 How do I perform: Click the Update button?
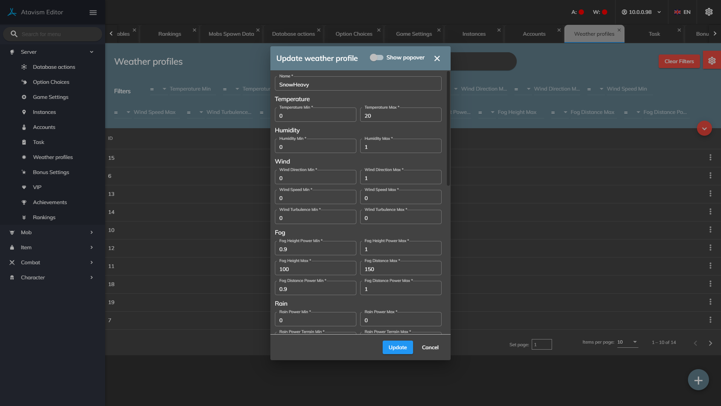397,347
